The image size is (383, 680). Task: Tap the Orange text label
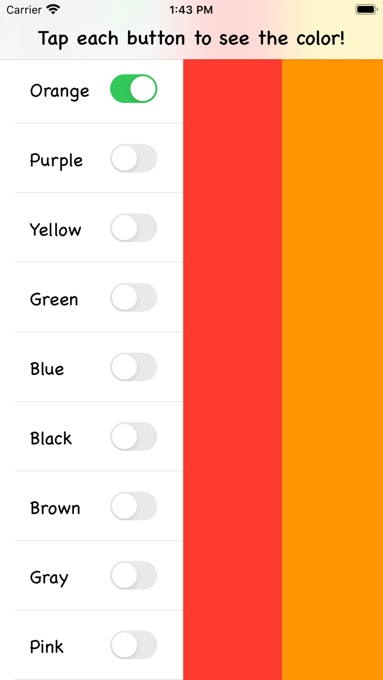pyautogui.click(x=59, y=91)
